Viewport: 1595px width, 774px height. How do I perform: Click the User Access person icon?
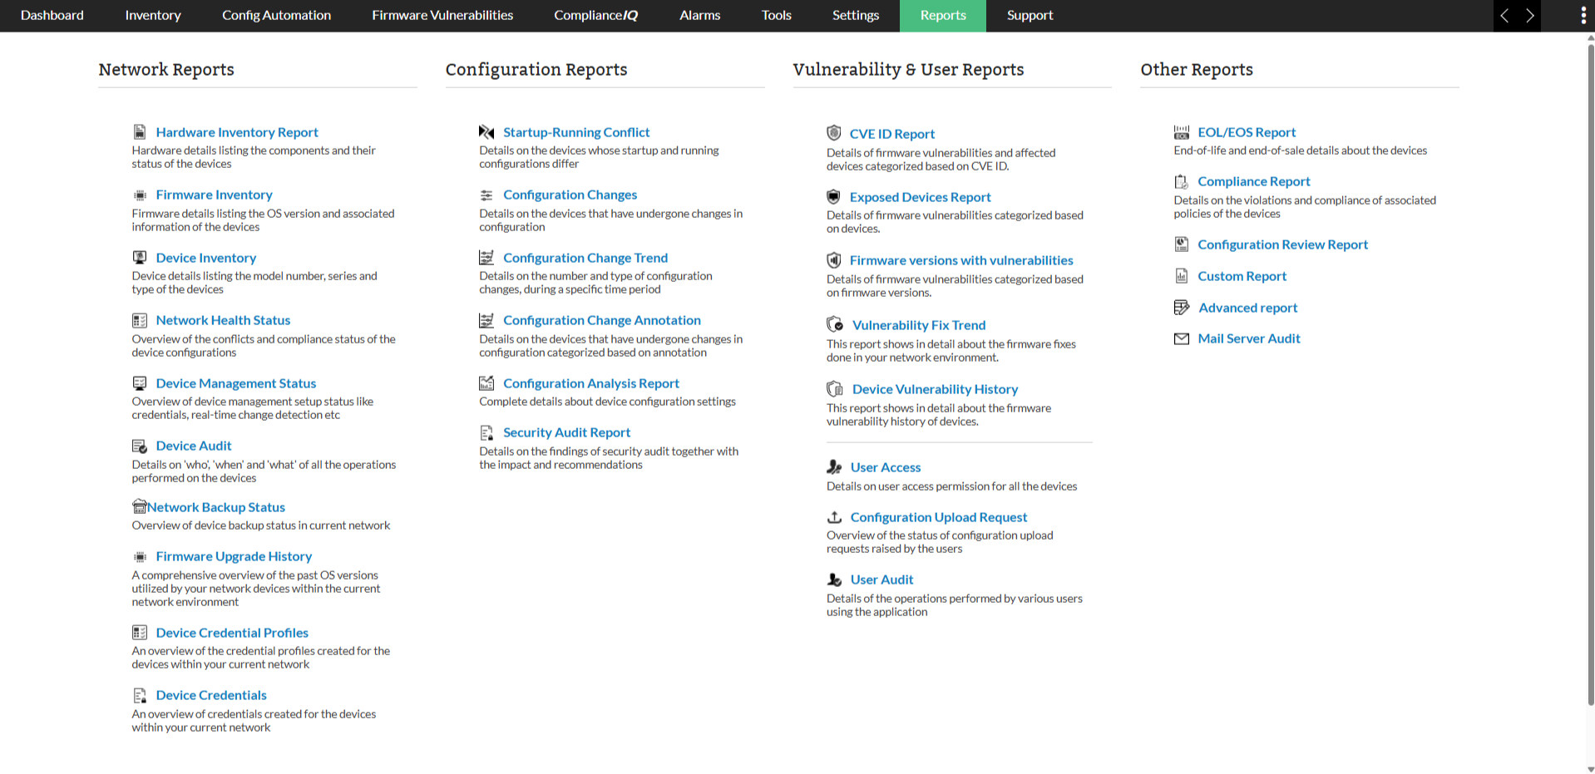coord(834,467)
